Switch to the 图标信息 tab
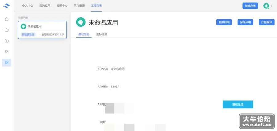Image resolution: width=277 pixels, height=131 pixels. coord(102,34)
